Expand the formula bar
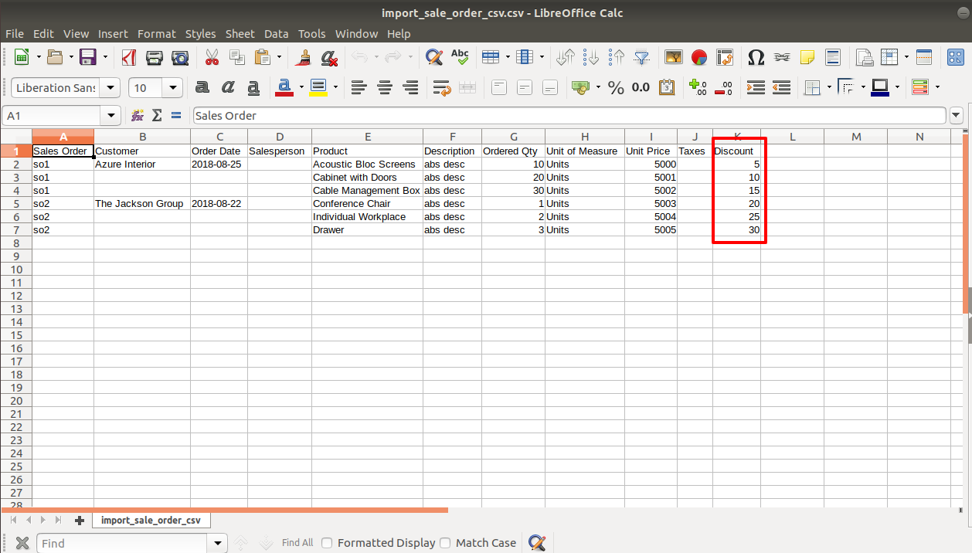This screenshot has width=972, height=553. (x=957, y=115)
